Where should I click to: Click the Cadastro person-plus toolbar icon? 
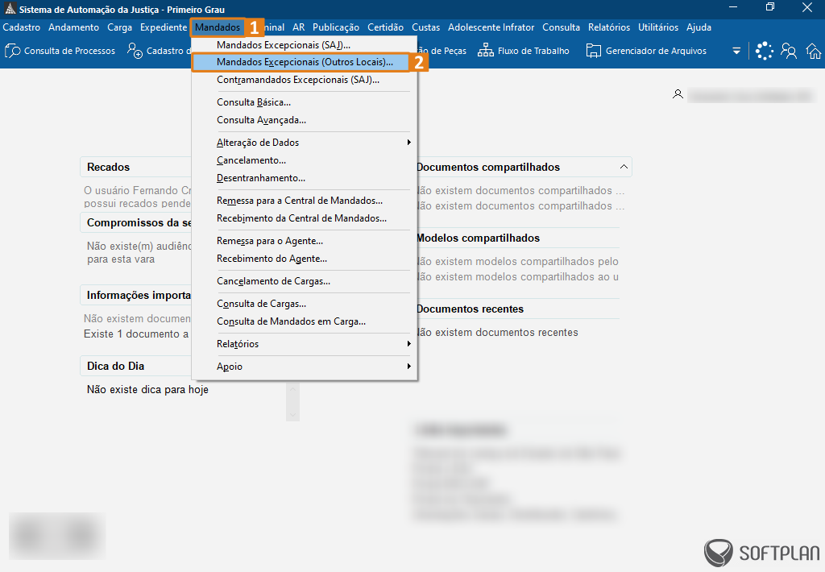(x=135, y=51)
